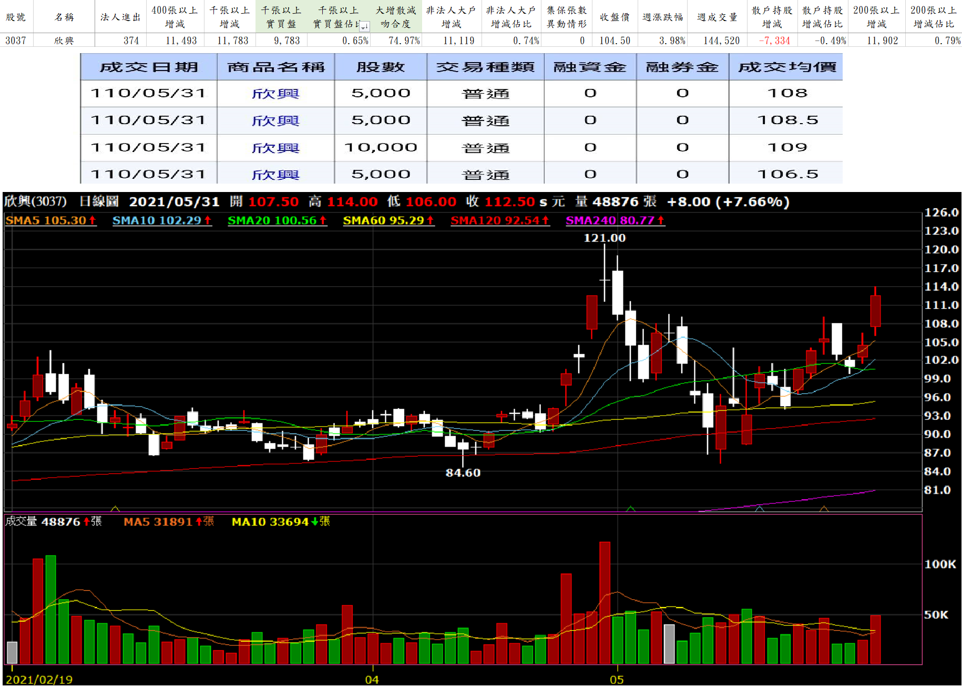The height and width of the screenshot is (687, 962).
Task: Select the 成交日期 table header
Action: tap(149, 67)
